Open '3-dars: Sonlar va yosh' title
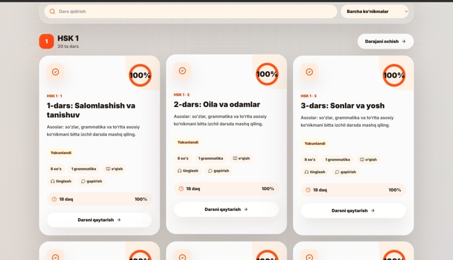The height and width of the screenshot is (260, 453). 342,106
